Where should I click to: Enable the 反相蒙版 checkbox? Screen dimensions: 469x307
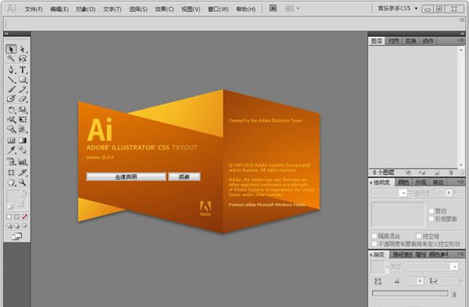[x=431, y=219]
